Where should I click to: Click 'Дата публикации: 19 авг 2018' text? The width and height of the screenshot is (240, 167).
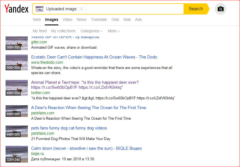tap(63, 159)
